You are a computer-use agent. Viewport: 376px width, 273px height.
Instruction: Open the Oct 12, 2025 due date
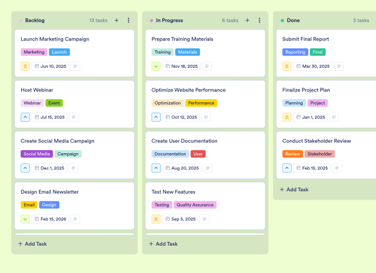point(181,117)
